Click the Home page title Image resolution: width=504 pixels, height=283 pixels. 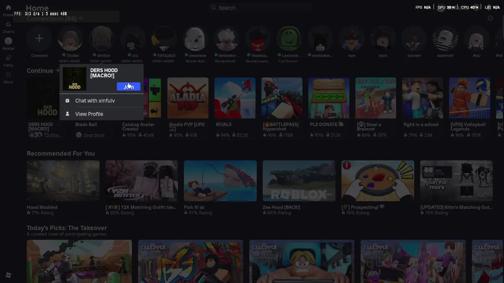37,8
